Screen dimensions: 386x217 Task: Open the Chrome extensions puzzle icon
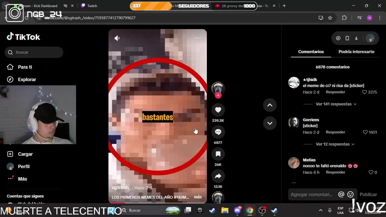click(344, 18)
